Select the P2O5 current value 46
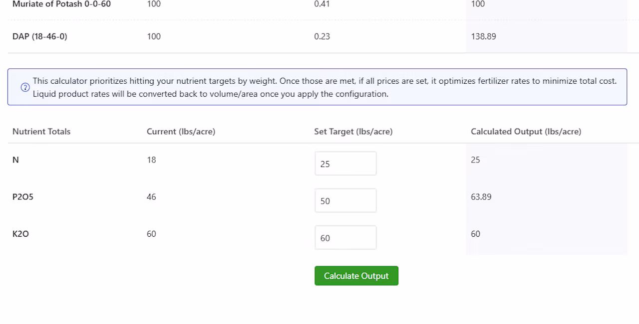Screen dimensions: 639x324 point(151,197)
